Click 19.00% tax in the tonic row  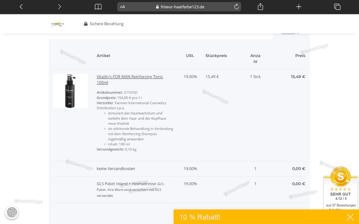click(190, 77)
